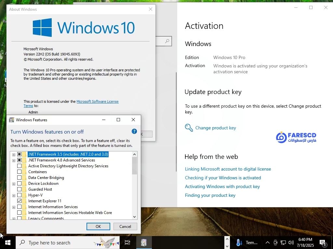This screenshot has height=249, width=333.
Task: Open the Action Center notifications icon
Action: pyautogui.click(x=323, y=243)
